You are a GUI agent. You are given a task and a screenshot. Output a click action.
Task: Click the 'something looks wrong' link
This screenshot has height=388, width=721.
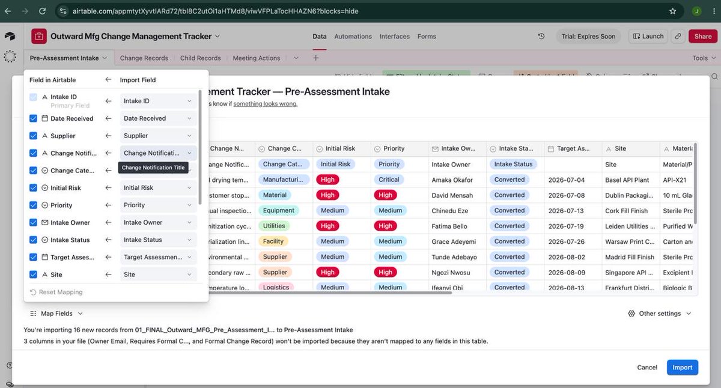265,103
